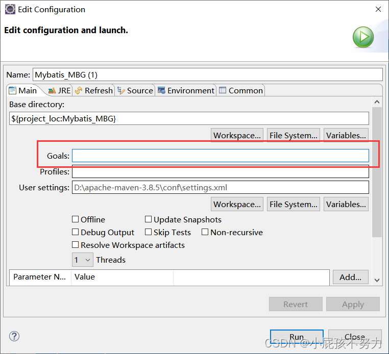Open the Environment tab
The height and width of the screenshot is (354, 389).
[186, 90]
